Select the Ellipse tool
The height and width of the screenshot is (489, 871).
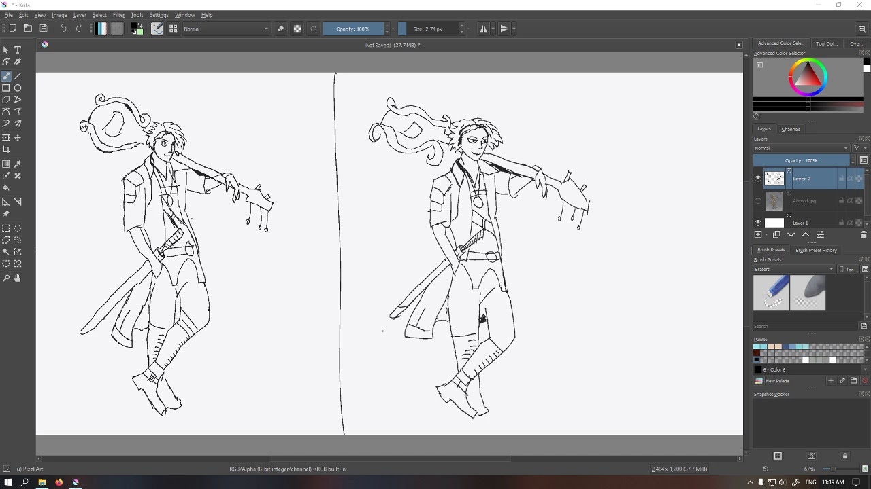pos(18,88)
